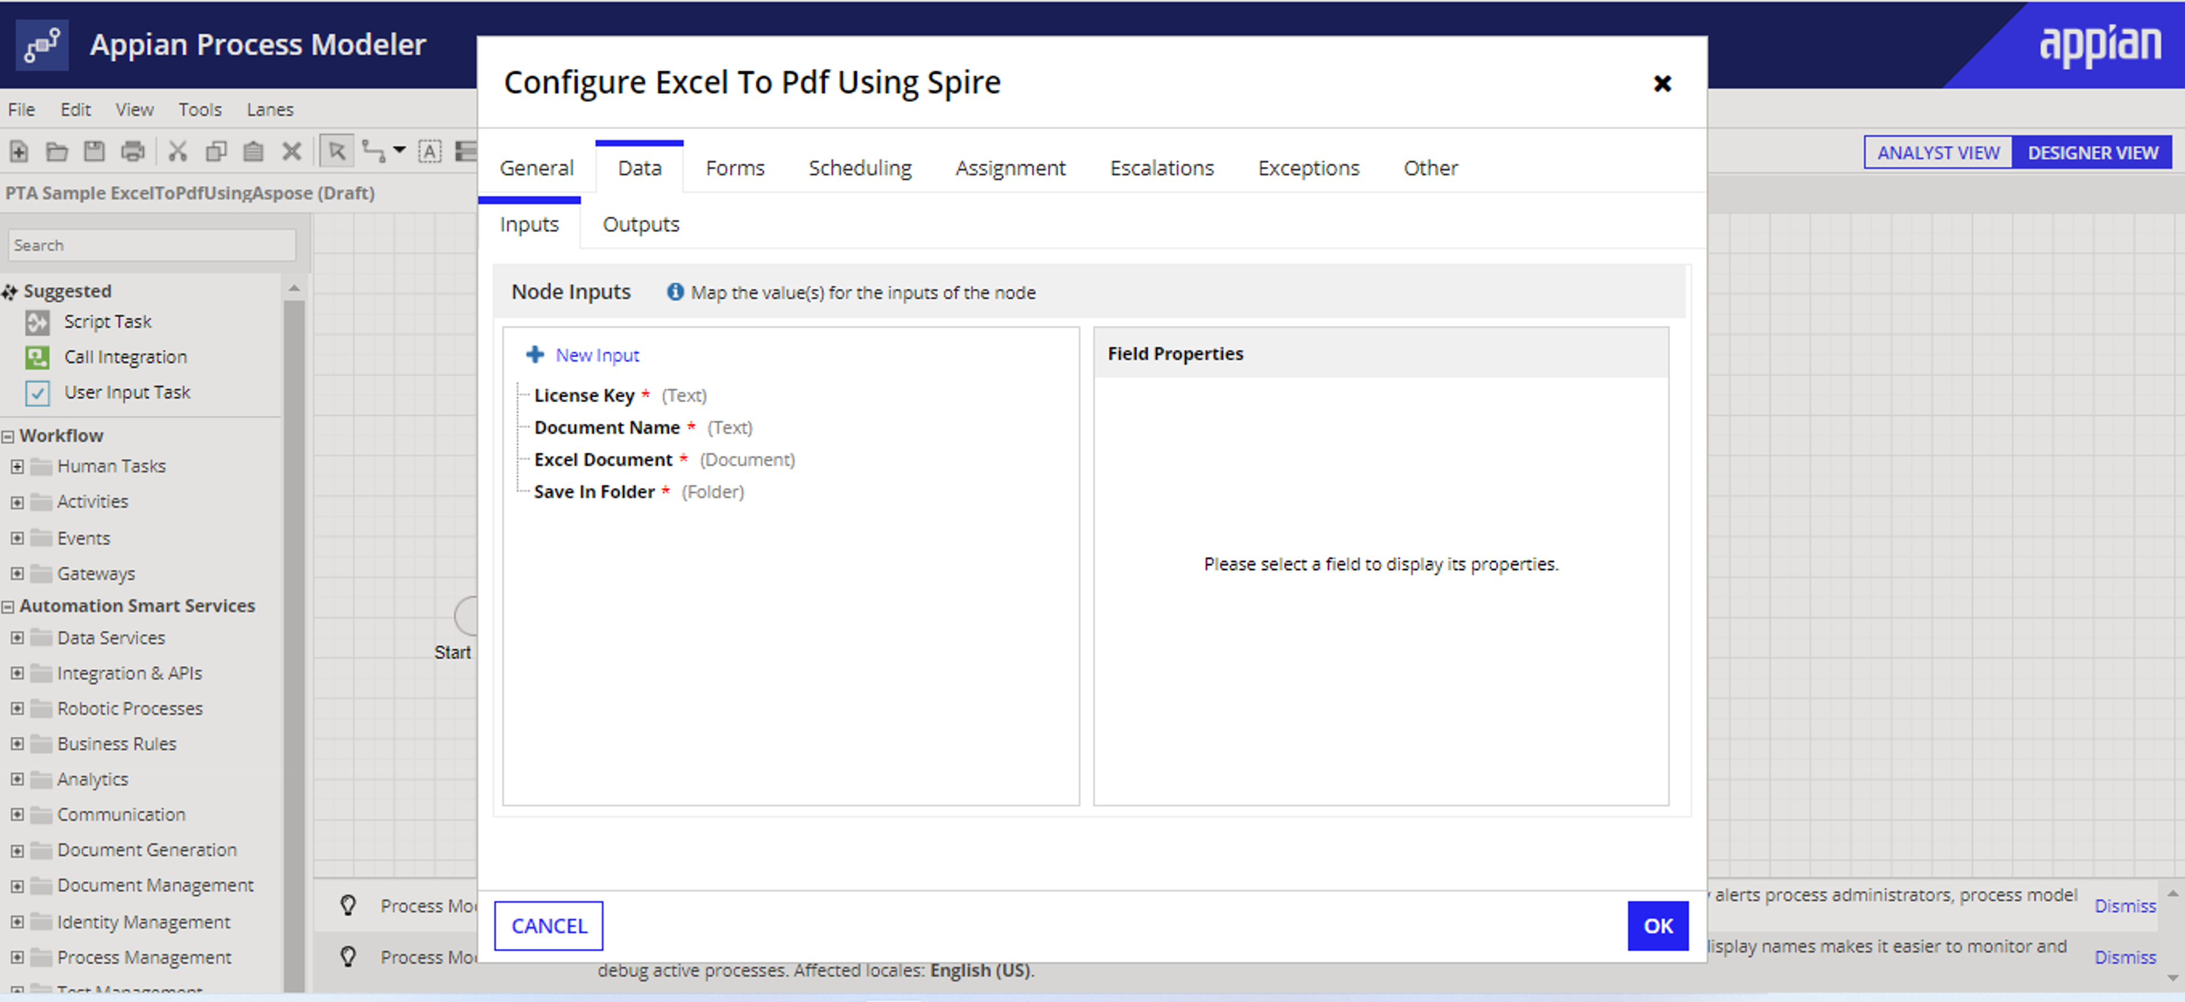The width and height of the screenshot is (2185, 1002).
Task: Expand the Gateways folder
Action: [17, 574]
